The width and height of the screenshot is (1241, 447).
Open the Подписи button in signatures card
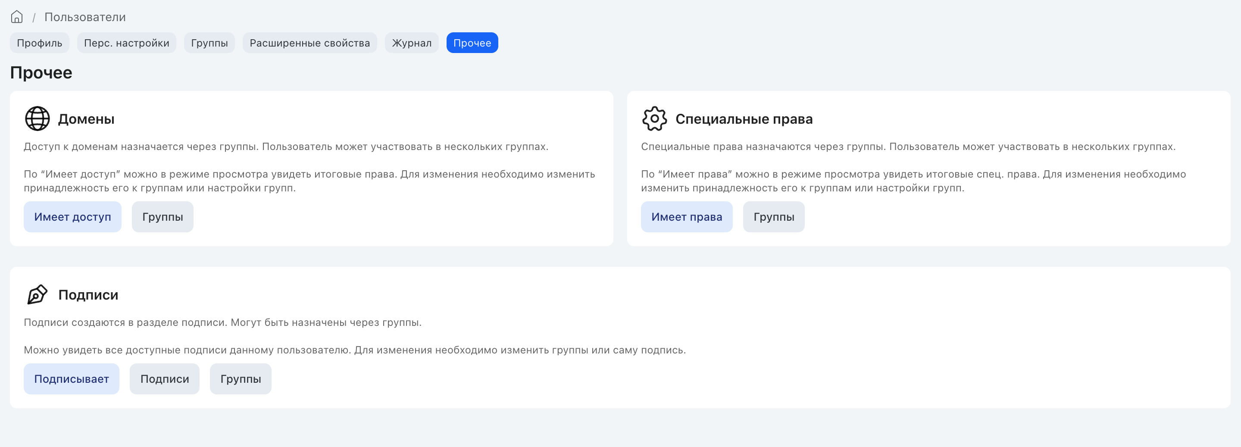pyautogui.click(x=165, y=378)
